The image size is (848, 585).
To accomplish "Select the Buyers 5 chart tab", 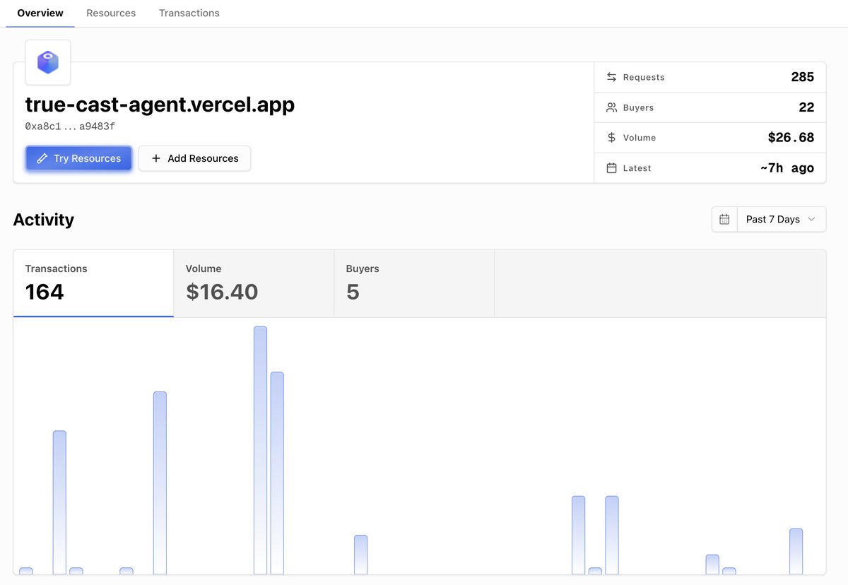I will tap(414, 283).
